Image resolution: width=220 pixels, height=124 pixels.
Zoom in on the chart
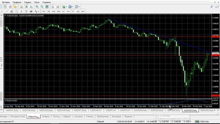pos(37,7)
